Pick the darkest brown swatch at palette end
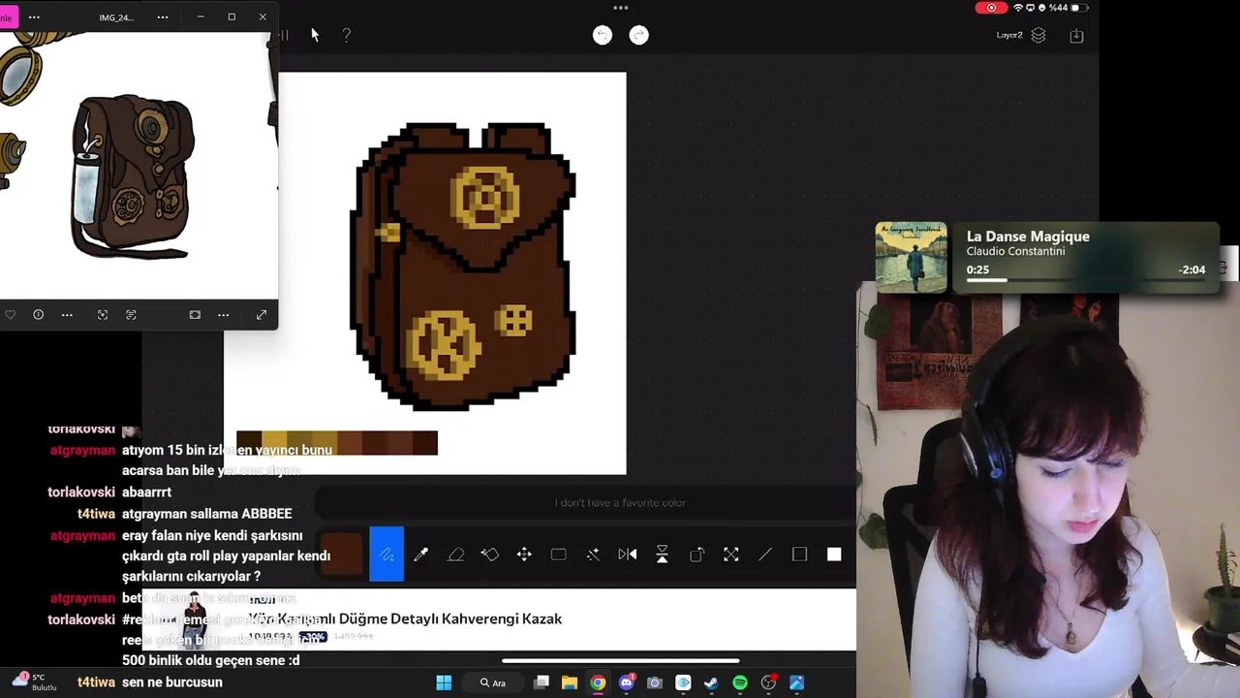This screenshot has height=698, width=1240. point(425,443)
